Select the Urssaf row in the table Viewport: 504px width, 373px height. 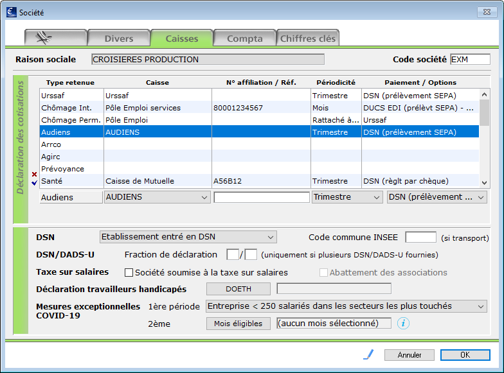(260, 96)
